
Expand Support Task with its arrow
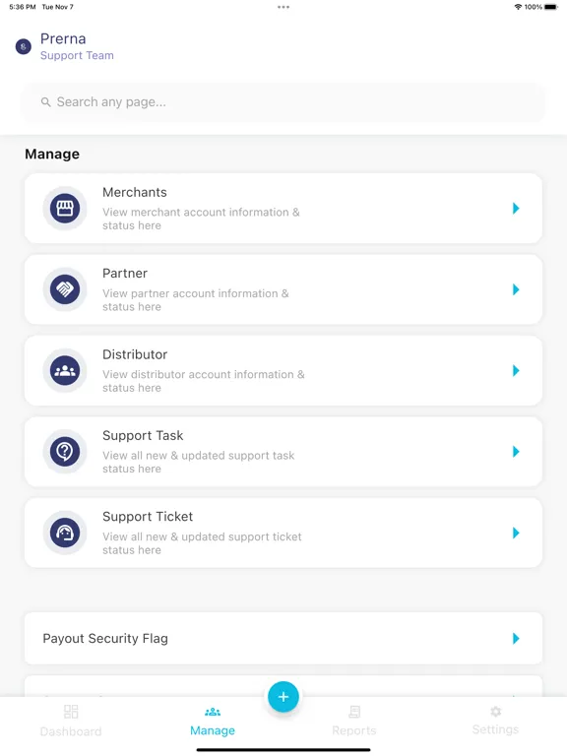(516, 451)
